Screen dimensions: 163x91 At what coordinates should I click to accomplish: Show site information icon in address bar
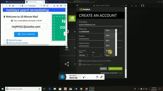pos(20,6)
